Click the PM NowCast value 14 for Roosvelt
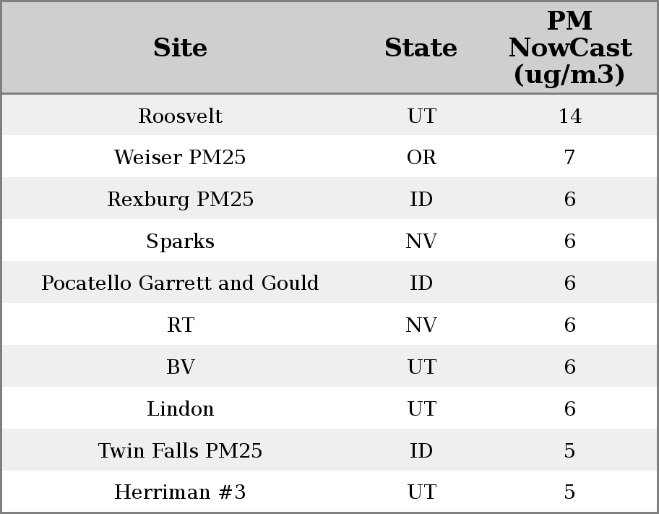The width and height of the screenshot is (659, 514). (x=569, y=116)
